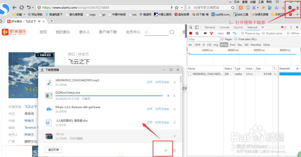
Task: Bookmark page with the star icon
Action: coord(177,8)
